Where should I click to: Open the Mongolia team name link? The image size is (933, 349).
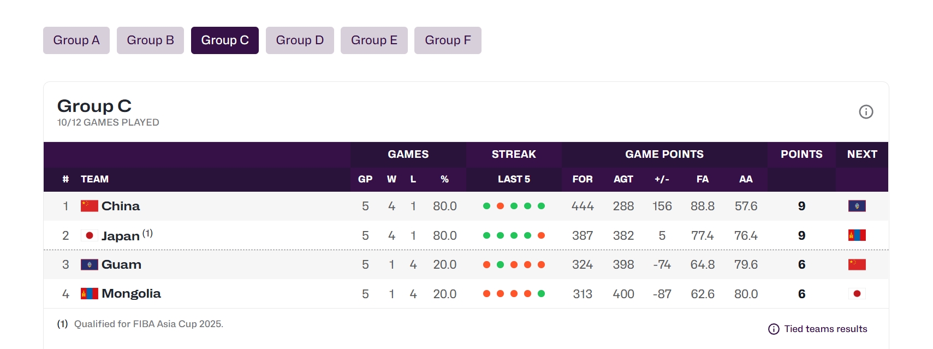[x=131, y=294]
